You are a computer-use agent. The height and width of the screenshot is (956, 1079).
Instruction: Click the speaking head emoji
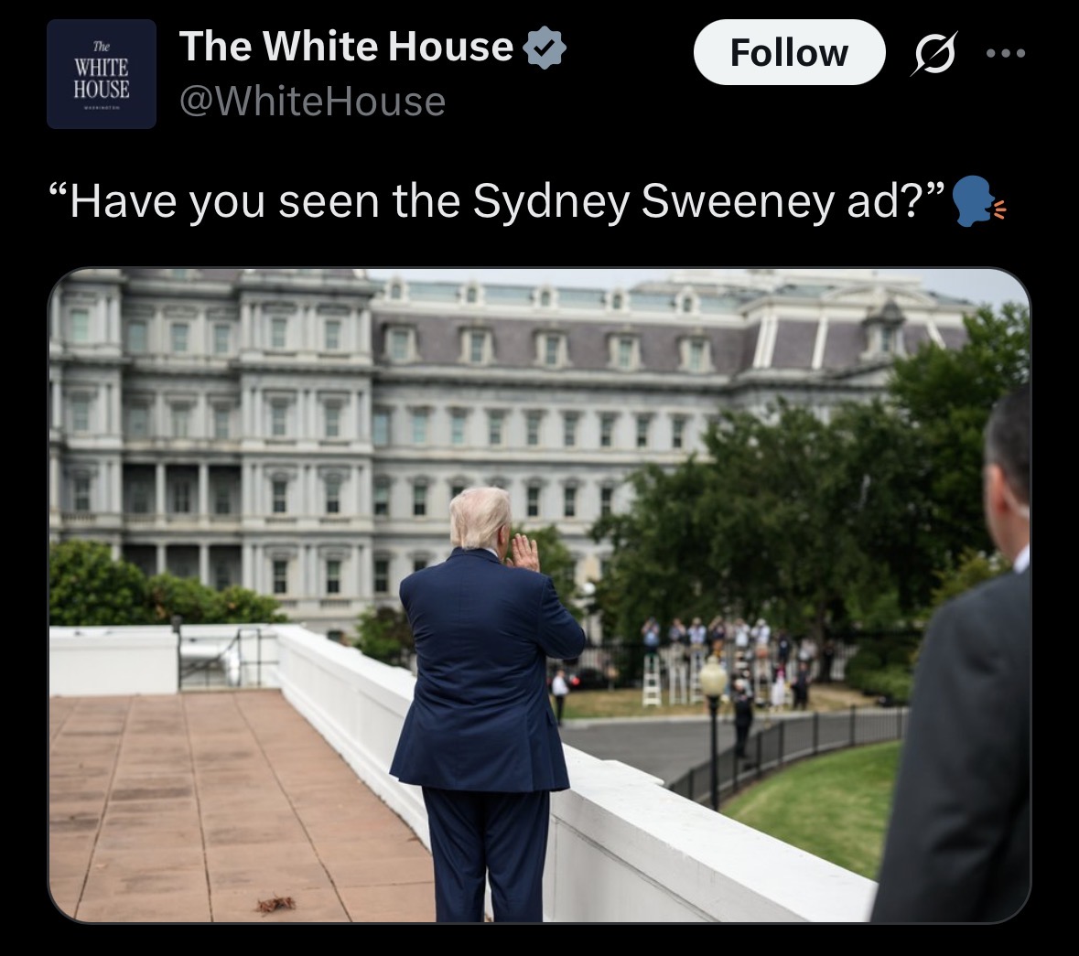point(977,201)
